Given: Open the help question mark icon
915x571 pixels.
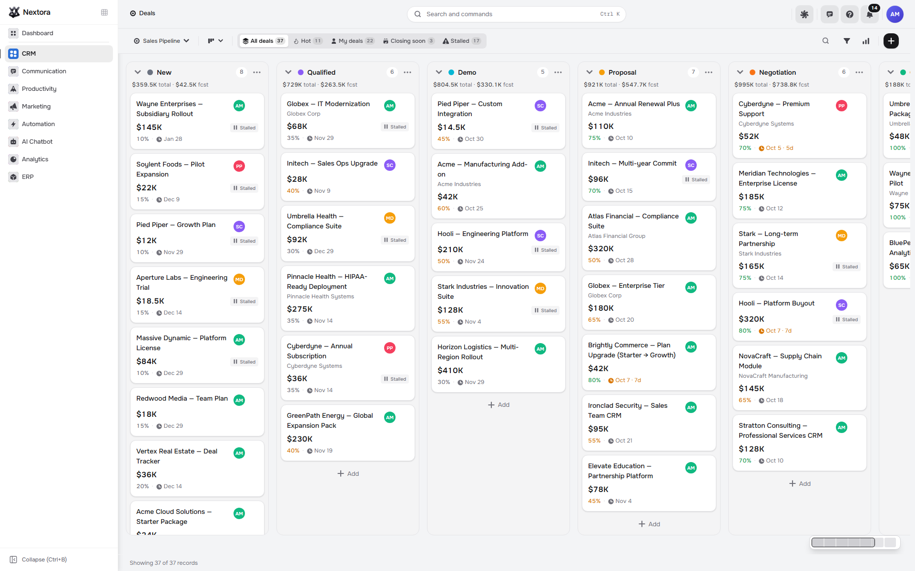Looking at the screenshot, I should click(x=850, y=14).
